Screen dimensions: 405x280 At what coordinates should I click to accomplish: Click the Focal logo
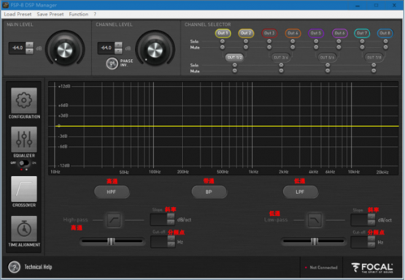coord(372,268)
